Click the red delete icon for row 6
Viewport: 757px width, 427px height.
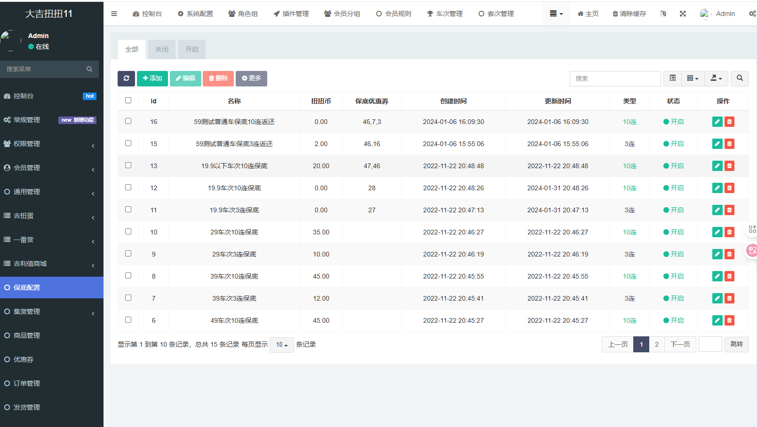coord(729,320)
